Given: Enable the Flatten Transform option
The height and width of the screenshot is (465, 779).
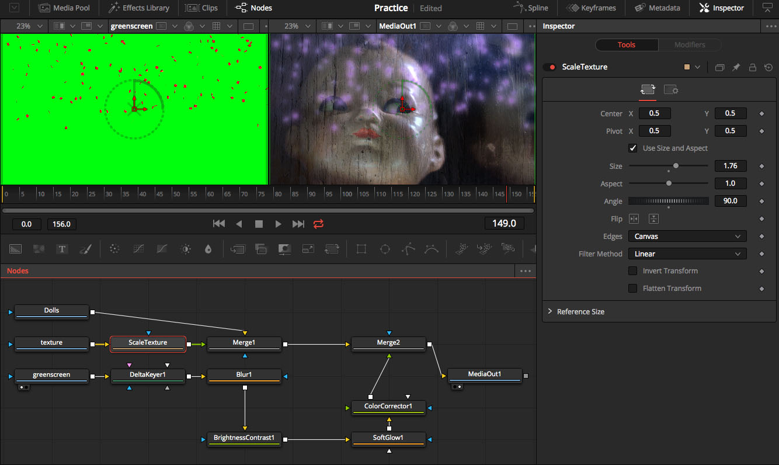Looking at the screenshot, I should (632, 288).
